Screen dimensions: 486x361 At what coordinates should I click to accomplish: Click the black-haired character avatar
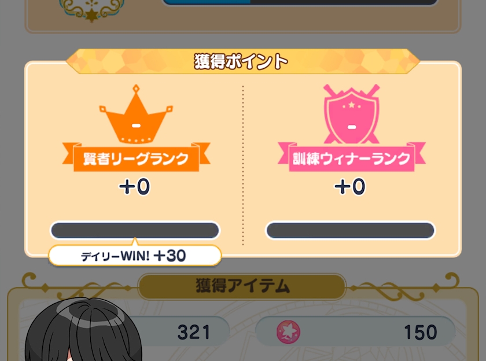click(83, 330)
